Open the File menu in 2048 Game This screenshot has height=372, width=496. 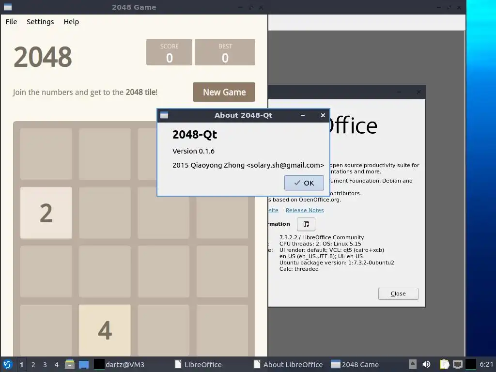(x=11, y=22)
